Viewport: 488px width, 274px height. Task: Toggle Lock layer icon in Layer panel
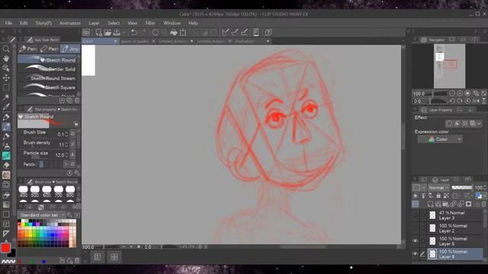coord(438,196)
